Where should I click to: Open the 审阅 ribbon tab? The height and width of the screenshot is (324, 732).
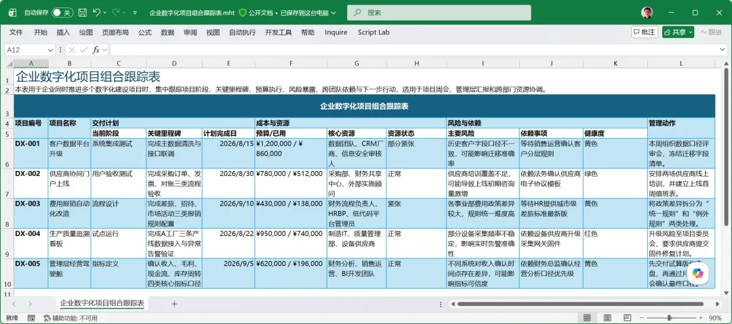pyautogui.click(x=190, y=32)
